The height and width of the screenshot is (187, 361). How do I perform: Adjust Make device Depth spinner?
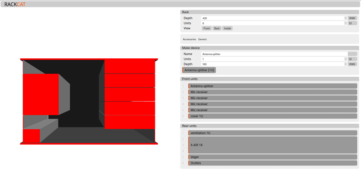tap(345, 64)
